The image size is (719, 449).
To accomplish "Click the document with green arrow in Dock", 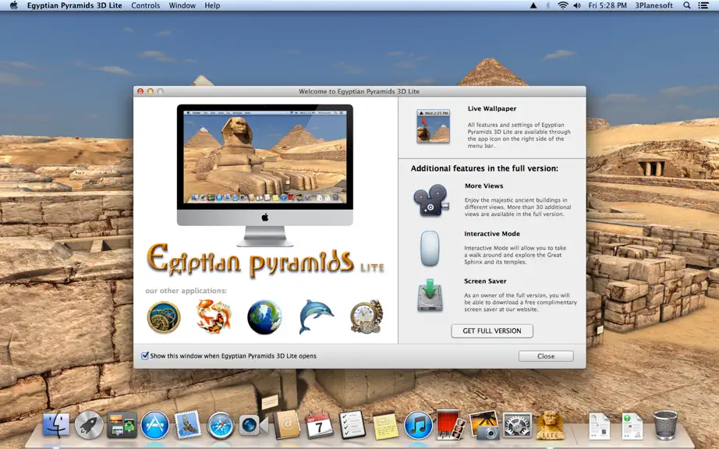I will click(632, 426).
